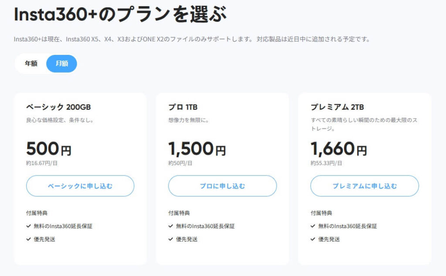Click the 1,660円 price in Premium plan

click(x=338, y=149)
